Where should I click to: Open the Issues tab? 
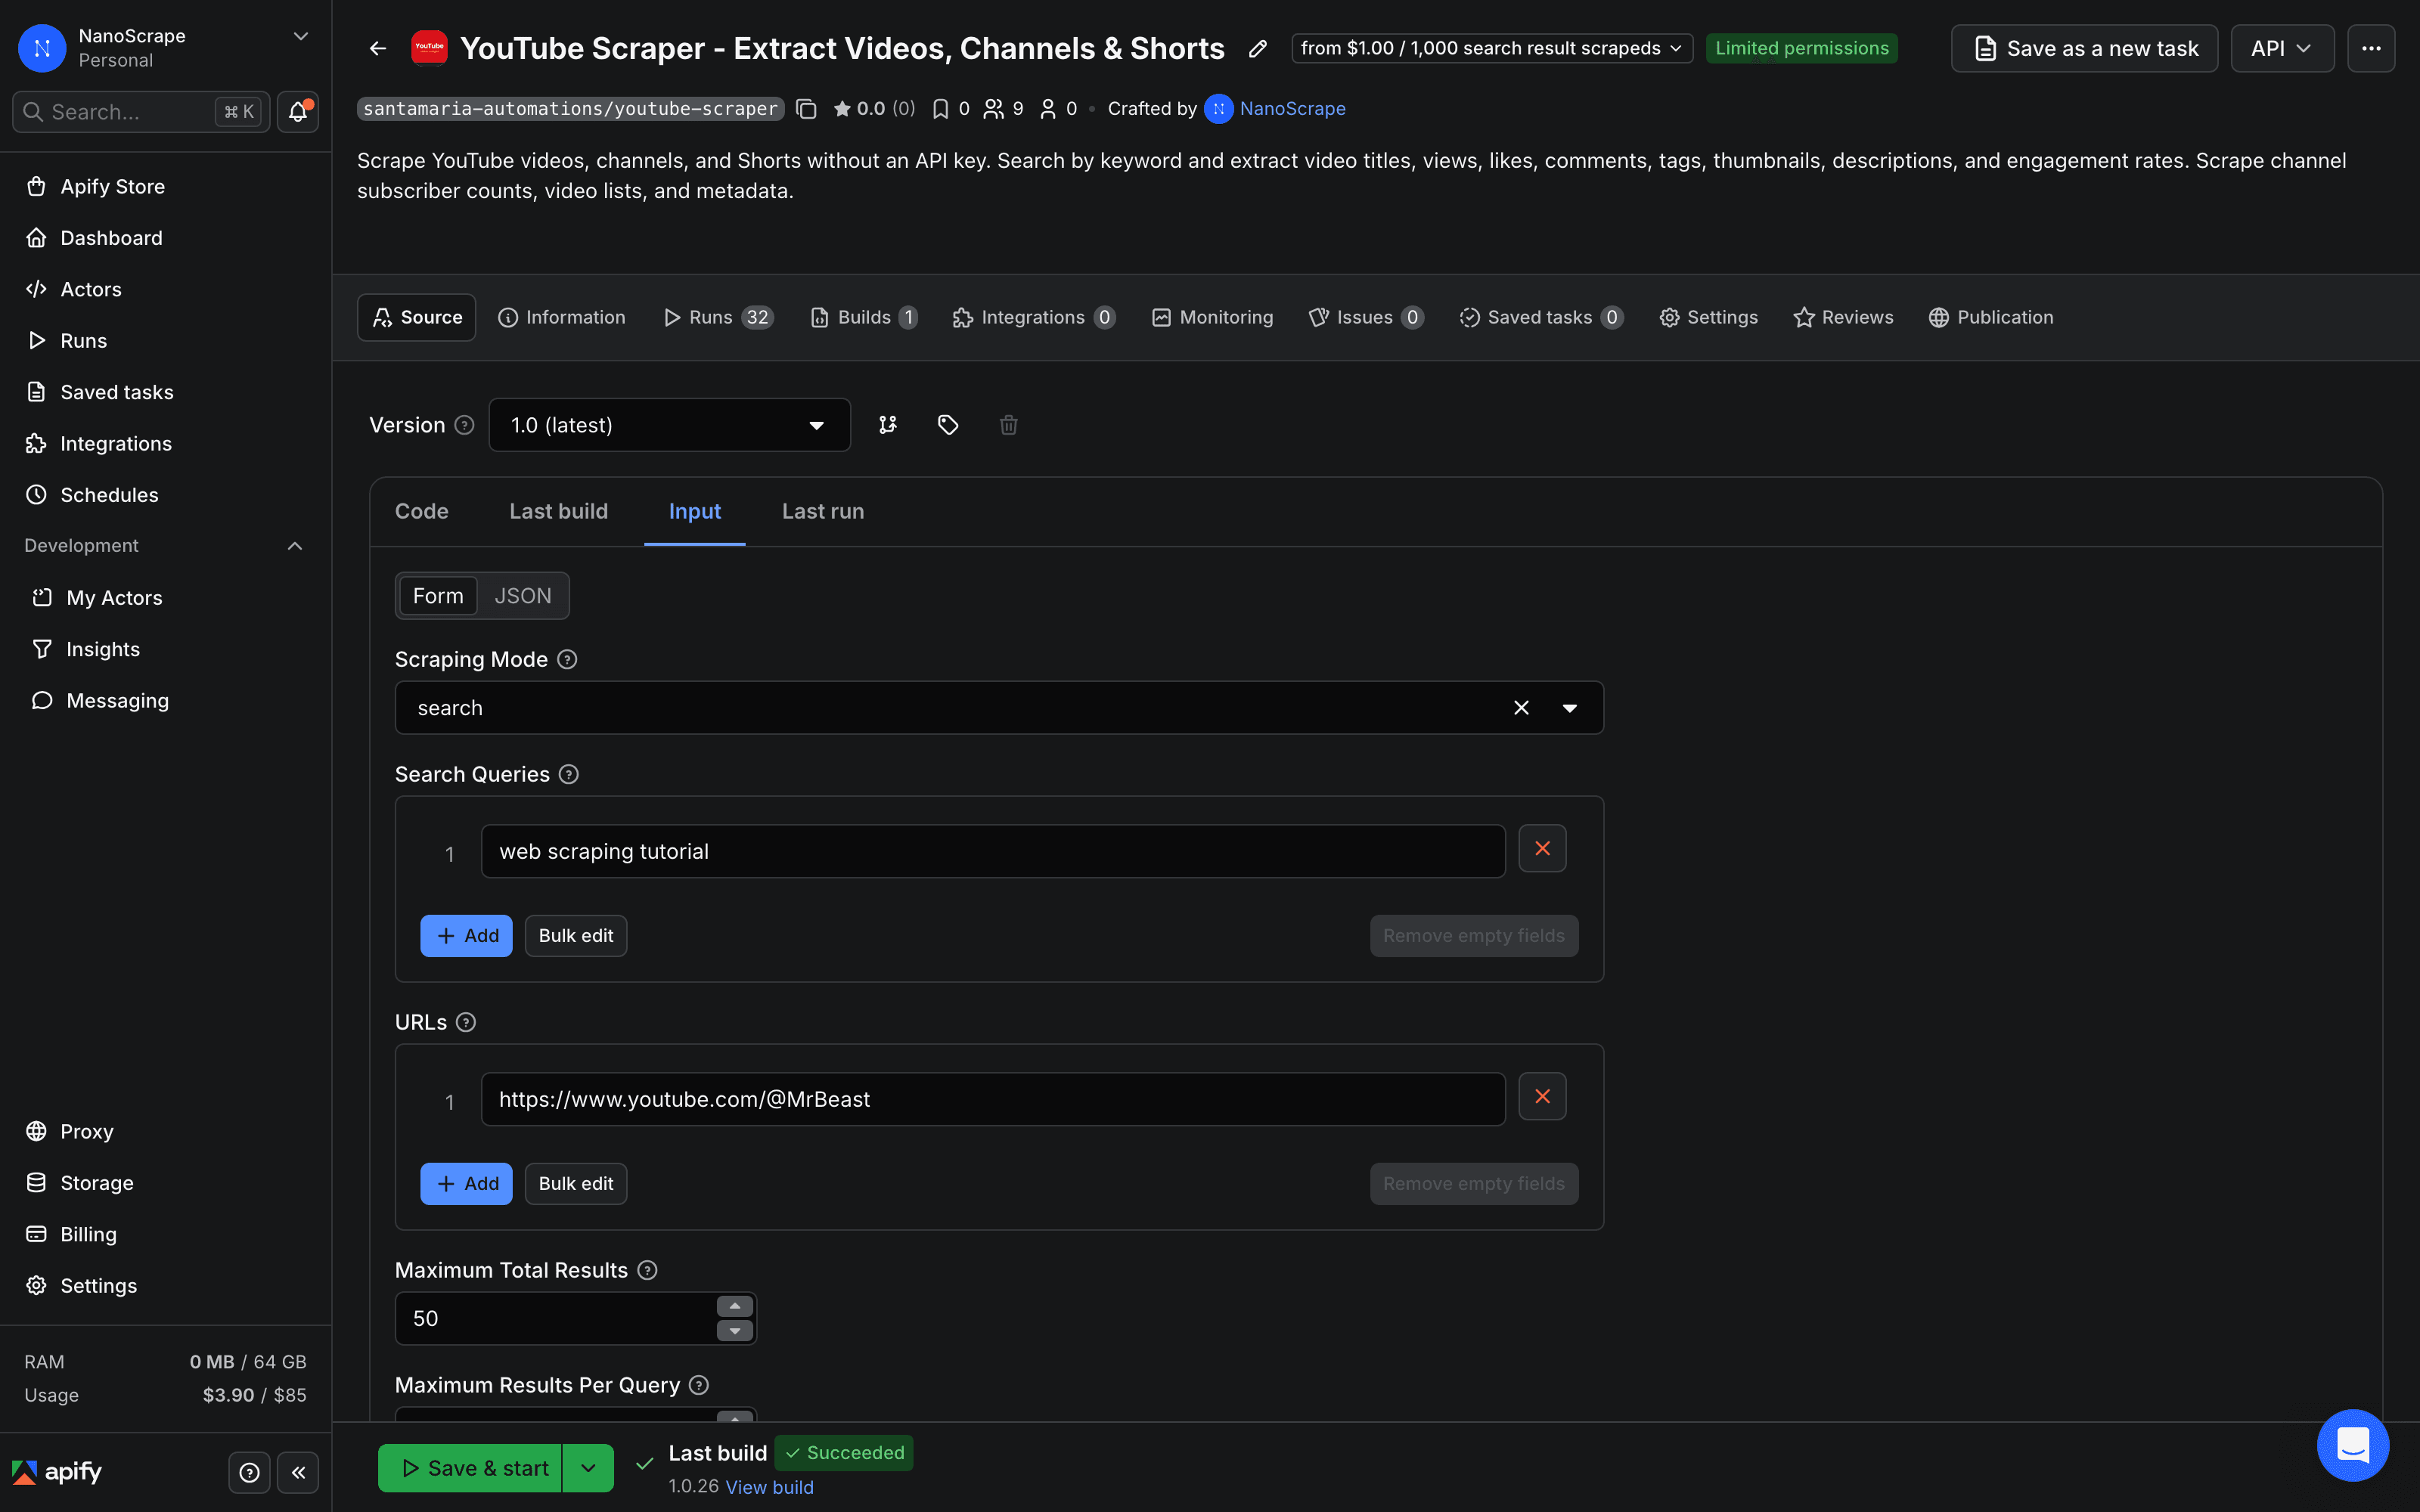pyautogui.click(x=1366, y=317)
